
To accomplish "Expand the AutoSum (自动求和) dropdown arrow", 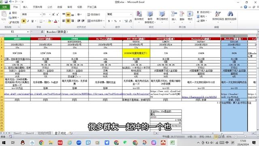I will click(210, 12).
